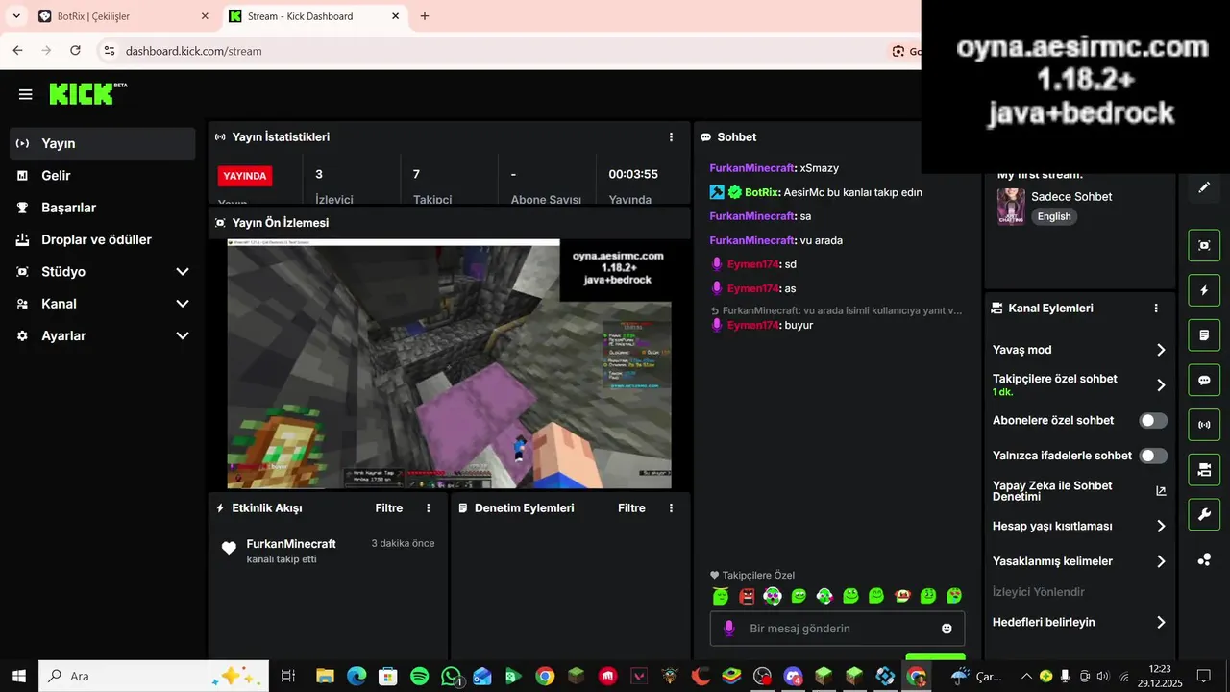1230x692 pixels.
Task: Toggle the channel actions panel icon
Action: pyautogui.click(x=1204, y=469)
